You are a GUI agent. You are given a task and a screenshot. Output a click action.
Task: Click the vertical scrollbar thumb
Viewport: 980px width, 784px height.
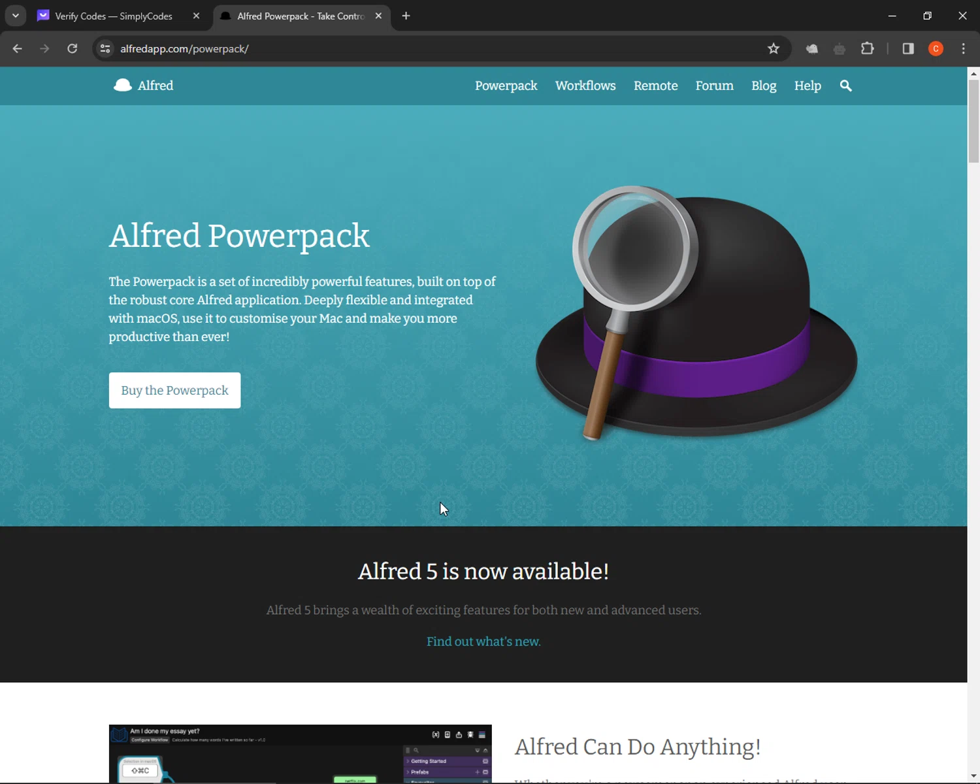973,122
